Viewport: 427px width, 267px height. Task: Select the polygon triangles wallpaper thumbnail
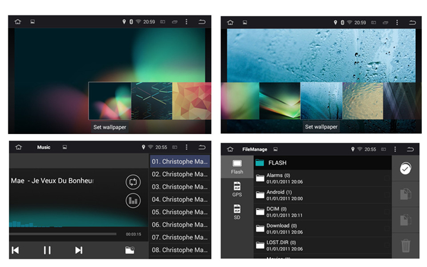(191, 101)
